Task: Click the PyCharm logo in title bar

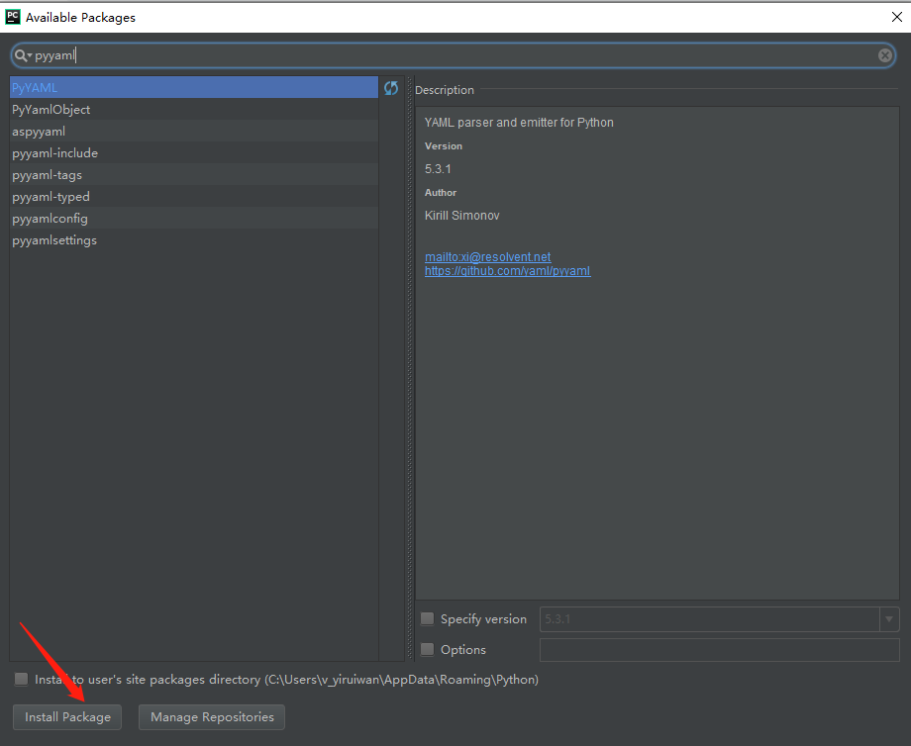Action: (x=13, y=17)
